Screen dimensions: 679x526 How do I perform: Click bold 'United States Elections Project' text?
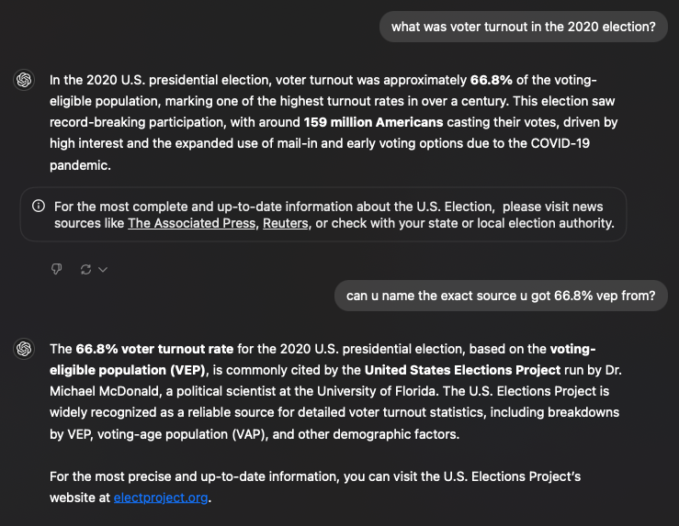[x=462, y=370]
